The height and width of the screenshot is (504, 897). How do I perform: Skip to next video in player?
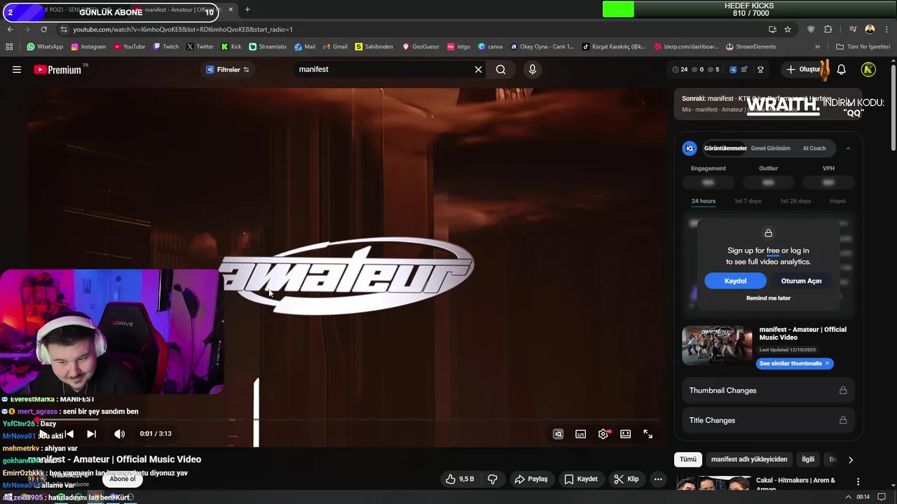(x=91, y=434)
